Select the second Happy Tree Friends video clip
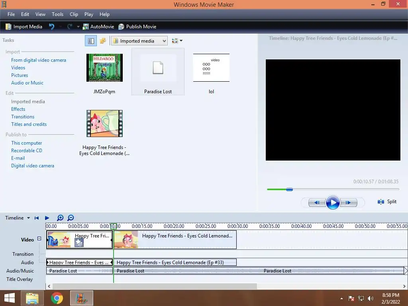 [175, 239]
